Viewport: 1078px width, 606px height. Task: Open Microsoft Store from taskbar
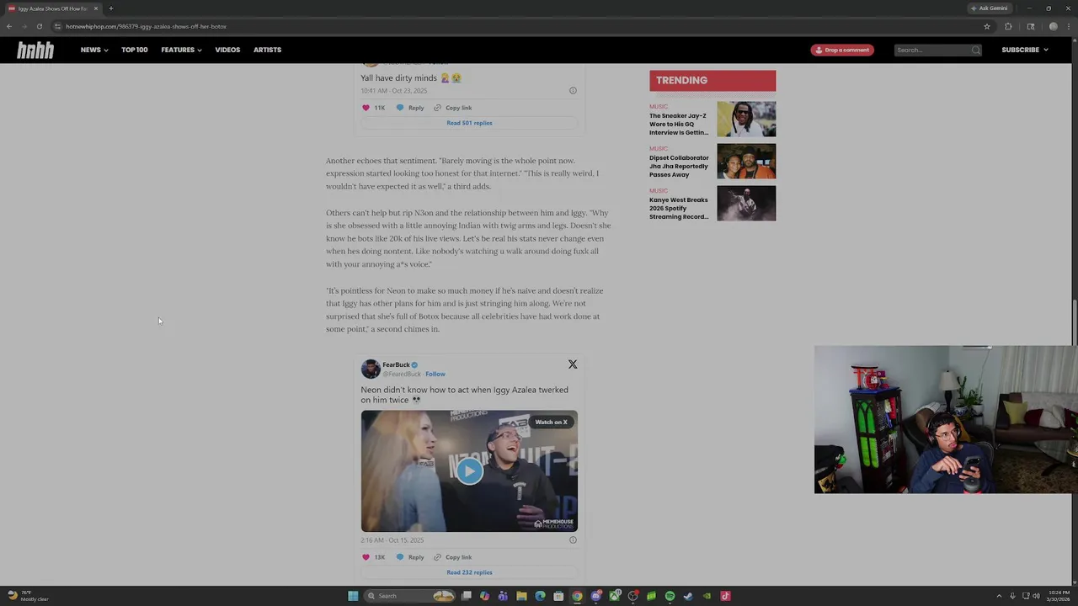coord(558,596)
